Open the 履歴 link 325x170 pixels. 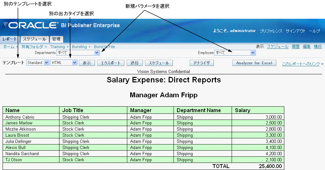296,47
